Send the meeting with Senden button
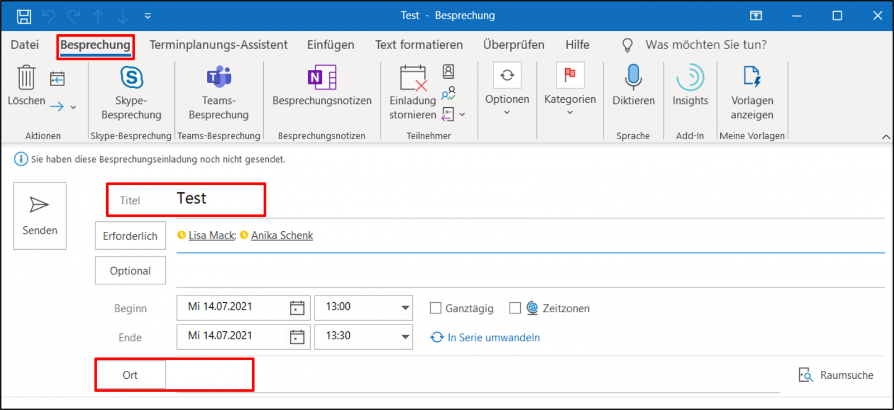 pyautogui.click(x=40, y=216)
